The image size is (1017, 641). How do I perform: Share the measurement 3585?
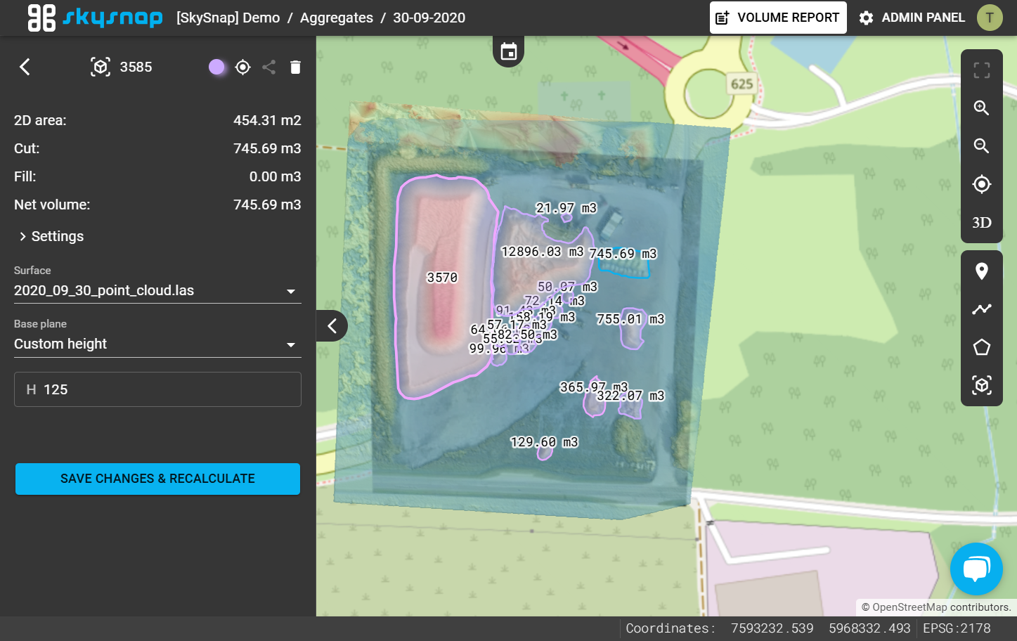coord(268,67)
